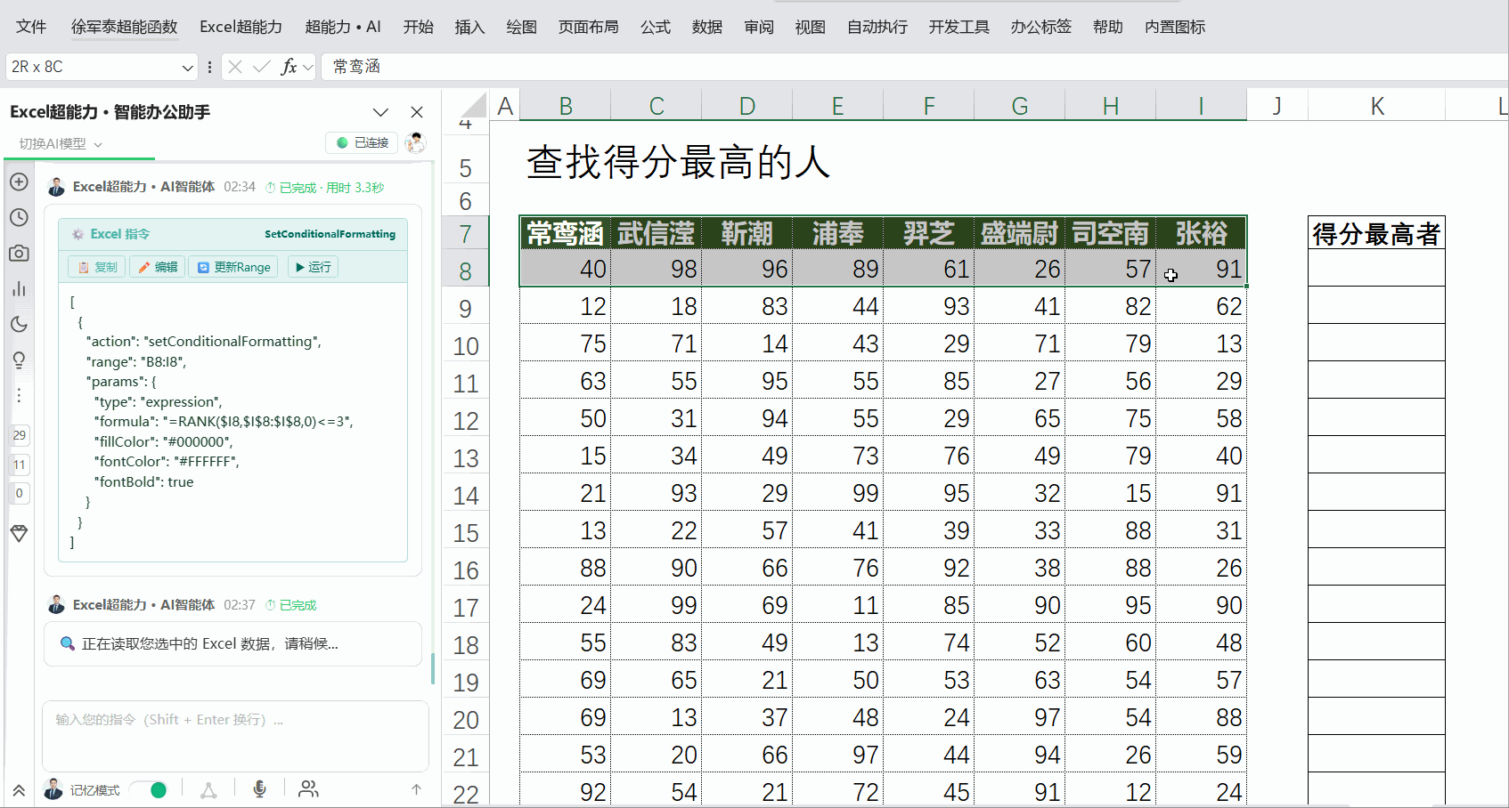Open the 公式 ribbon tab
Viewport: 1509px width, 808px height.
coord(656,27)
